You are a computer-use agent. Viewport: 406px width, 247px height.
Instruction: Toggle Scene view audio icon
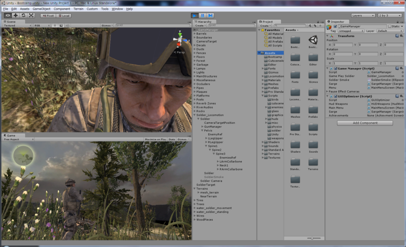point(67,25)
